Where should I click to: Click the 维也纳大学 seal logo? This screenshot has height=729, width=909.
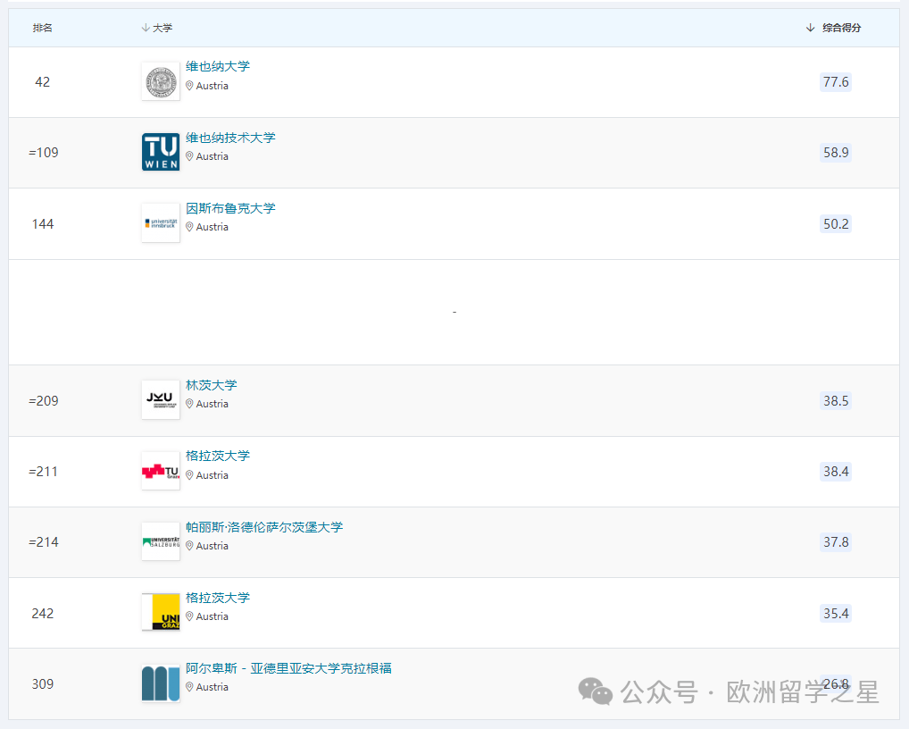pyautogui.click(x=161, y=82)
